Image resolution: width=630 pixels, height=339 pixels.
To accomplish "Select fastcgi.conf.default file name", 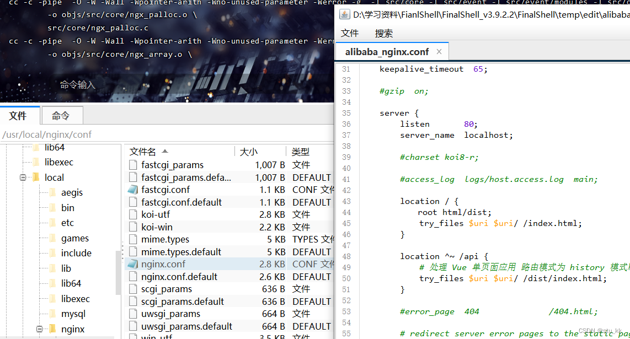I will (181, 202).
